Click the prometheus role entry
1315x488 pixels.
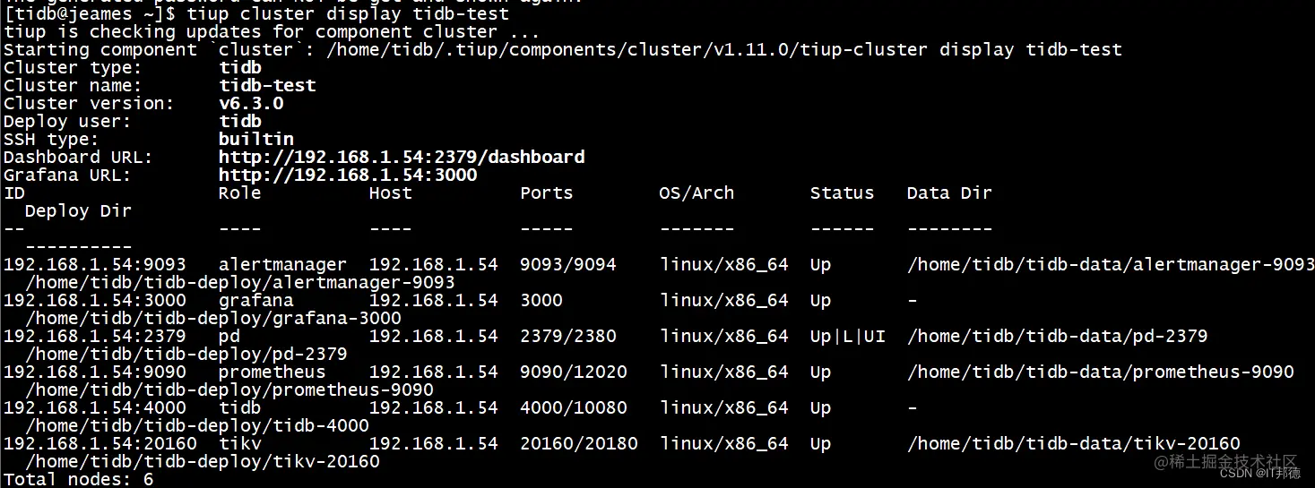point(272,372)
